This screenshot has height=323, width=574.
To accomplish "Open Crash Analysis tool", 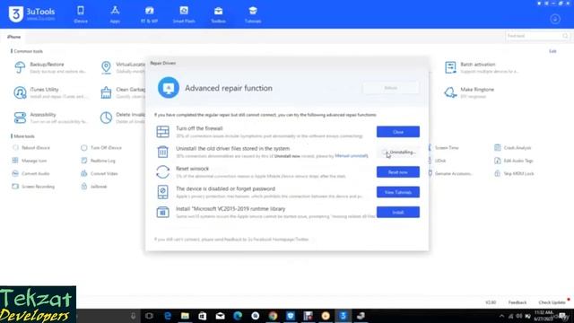I will [513, 147].
